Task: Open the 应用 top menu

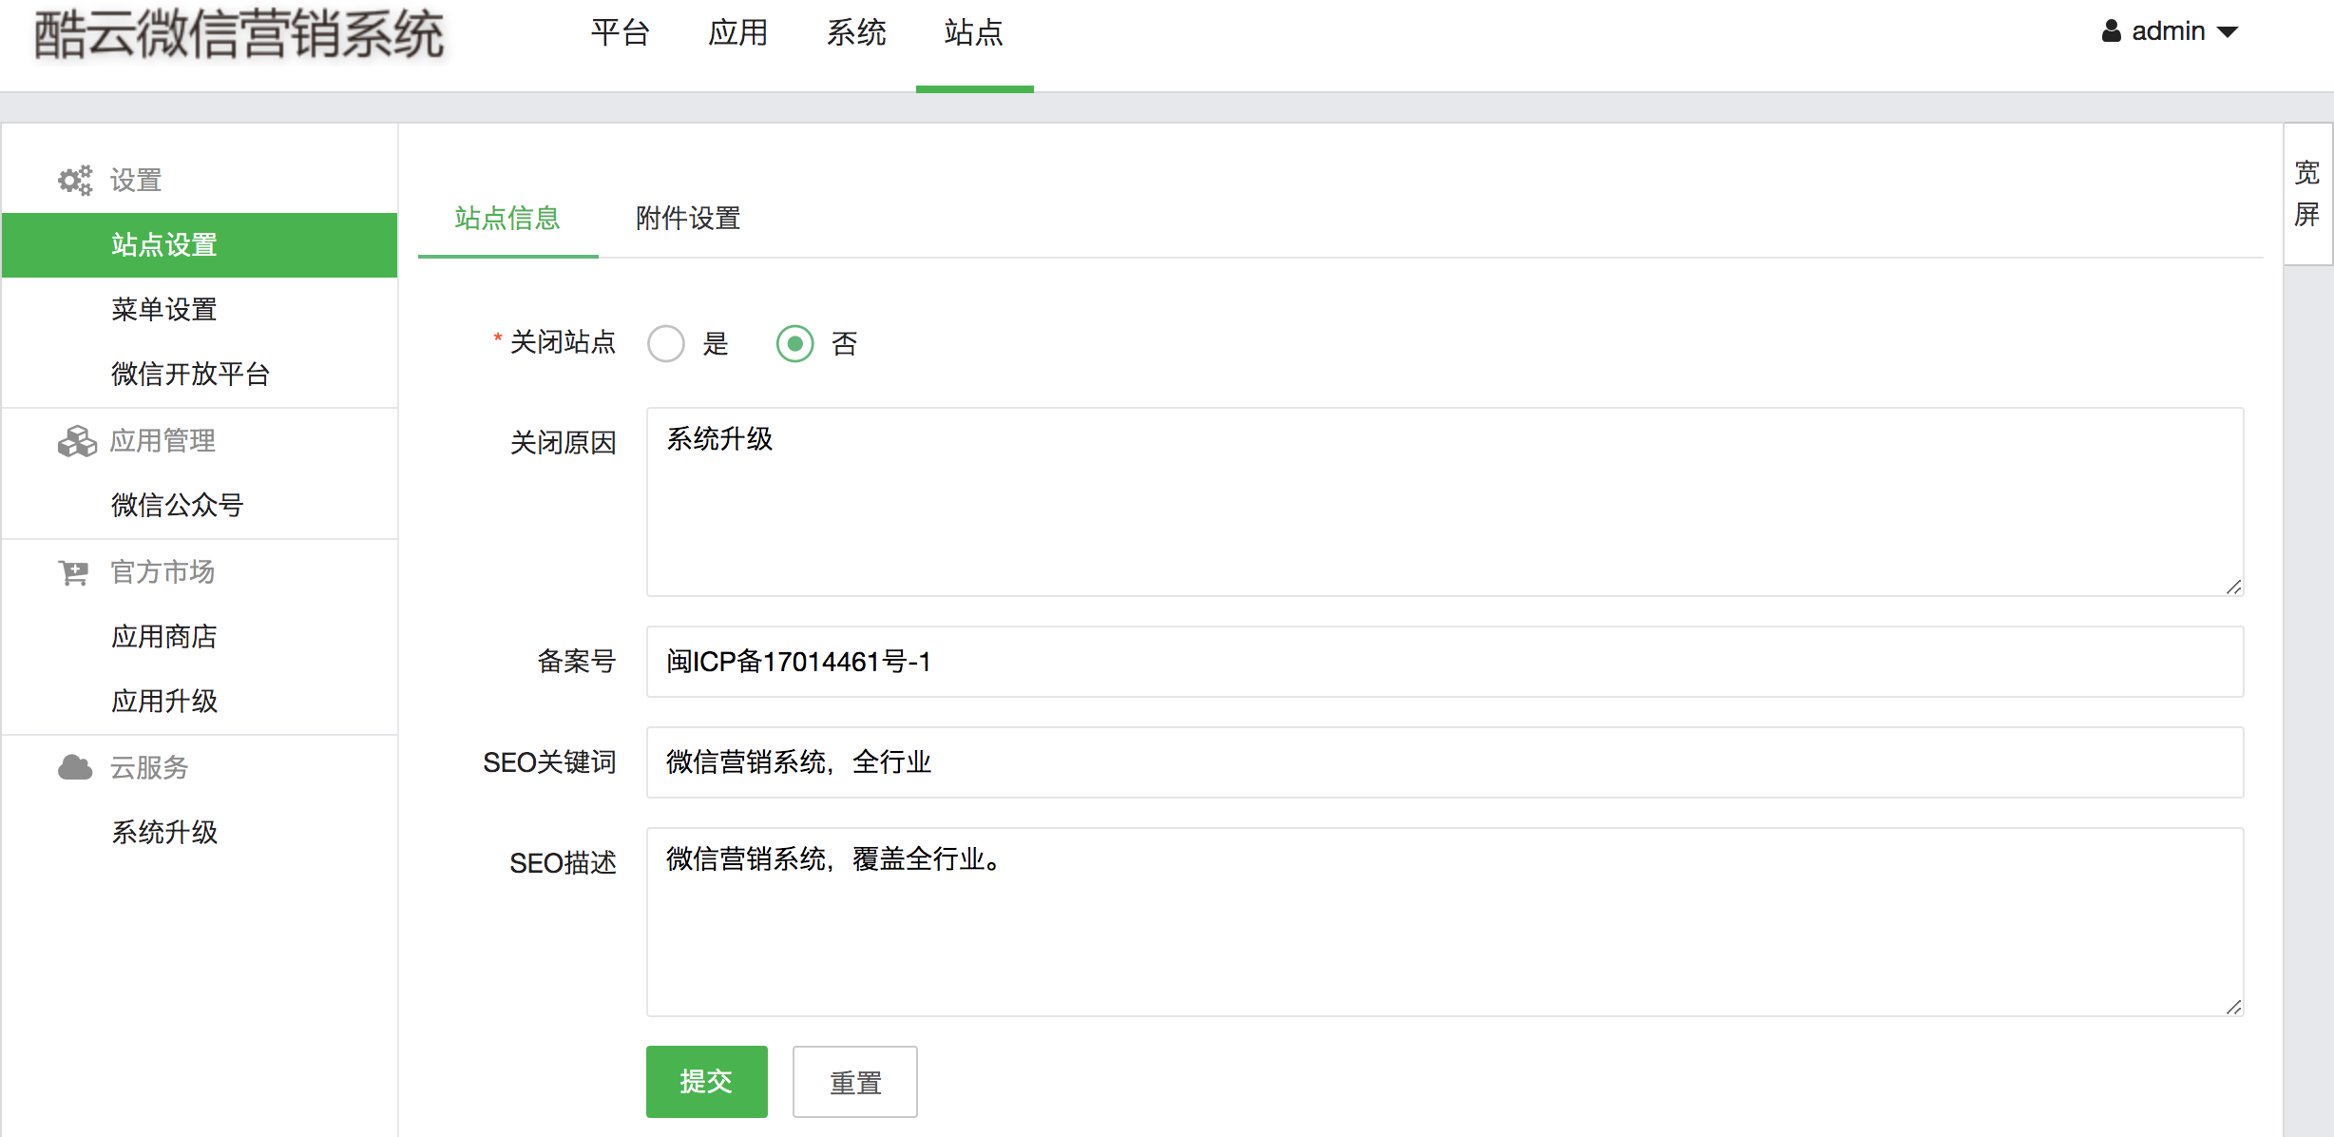Action: point(738,33)
